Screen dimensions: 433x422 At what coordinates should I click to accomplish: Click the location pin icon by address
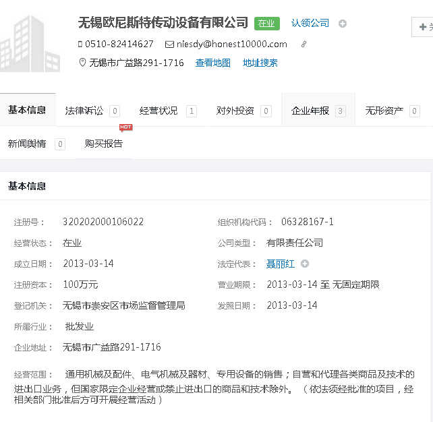82,63
